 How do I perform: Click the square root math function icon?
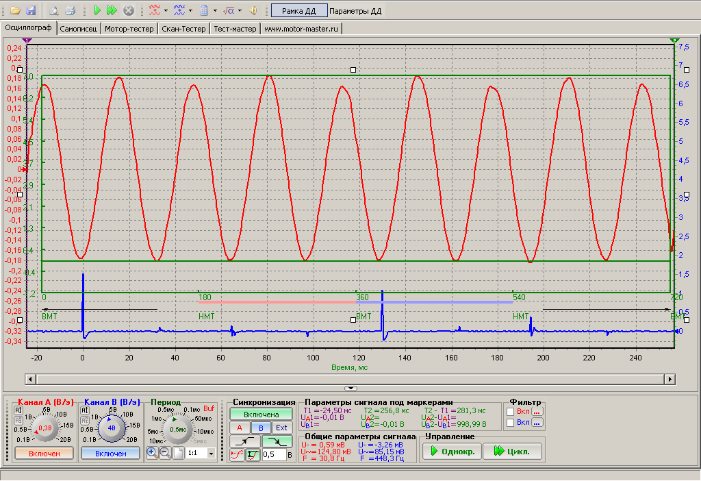point(229,10)
